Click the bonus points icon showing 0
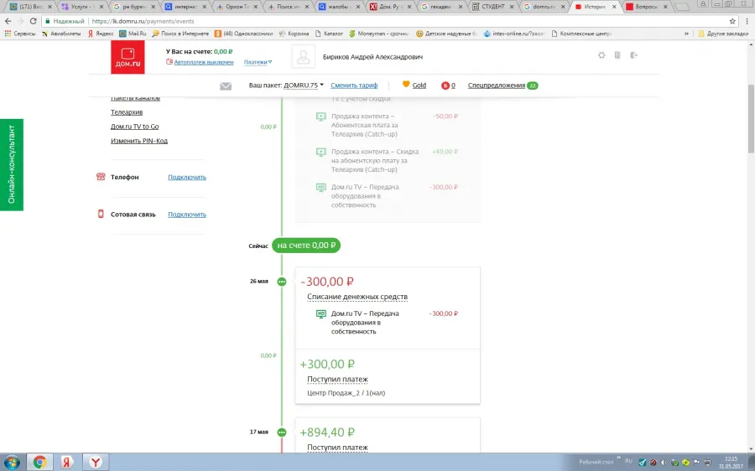Image resolution: width=755 pixels, height=471 pixels. (445, 85)
